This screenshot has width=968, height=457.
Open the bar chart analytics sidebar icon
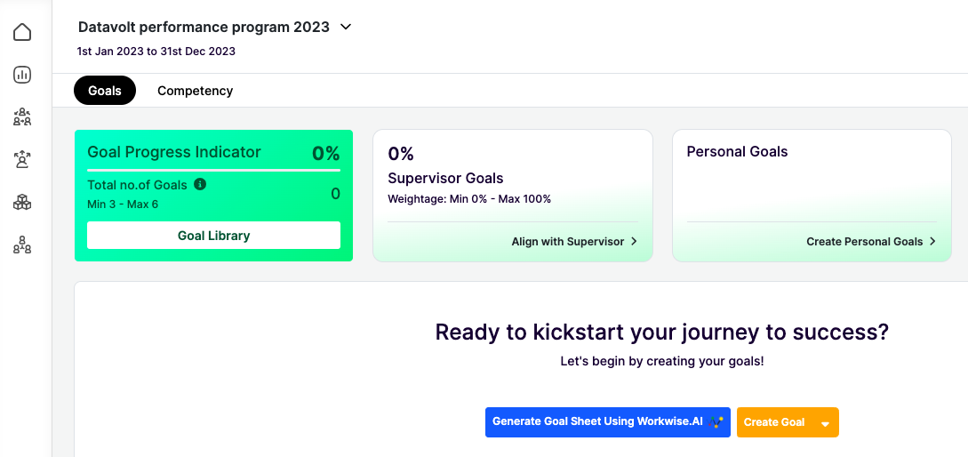coord(22,75)
